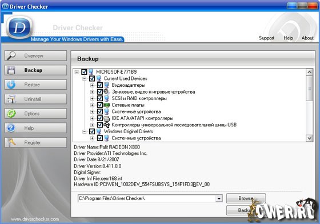Click the Driver Checker D logo
Viewport: 320px width, 224px height.
(x=19, y=27)
